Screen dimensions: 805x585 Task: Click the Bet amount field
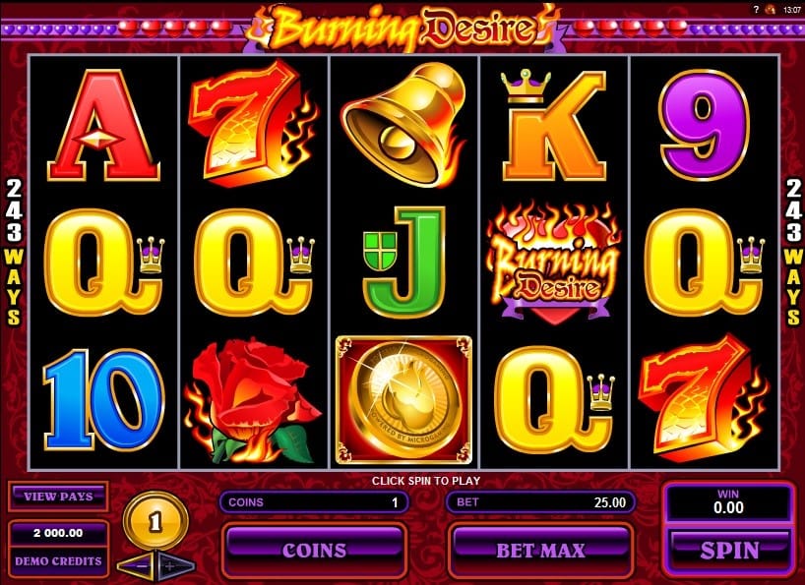pyautogui.click(x=540, y=502)
